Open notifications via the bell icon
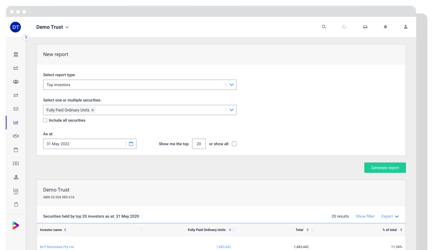Viewport: 433px width, 250px height. (x=385, y=27)
